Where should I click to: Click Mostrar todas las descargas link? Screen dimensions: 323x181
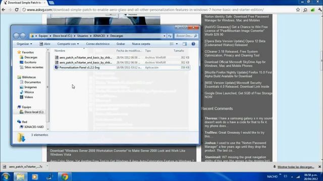(x=296, y=167)
